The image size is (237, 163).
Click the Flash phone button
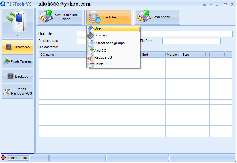click(157, 17)
